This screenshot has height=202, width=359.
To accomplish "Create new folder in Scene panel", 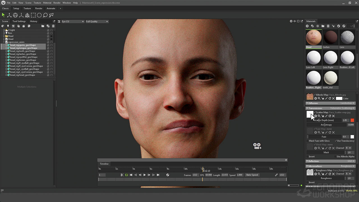I will coord(43,26).
